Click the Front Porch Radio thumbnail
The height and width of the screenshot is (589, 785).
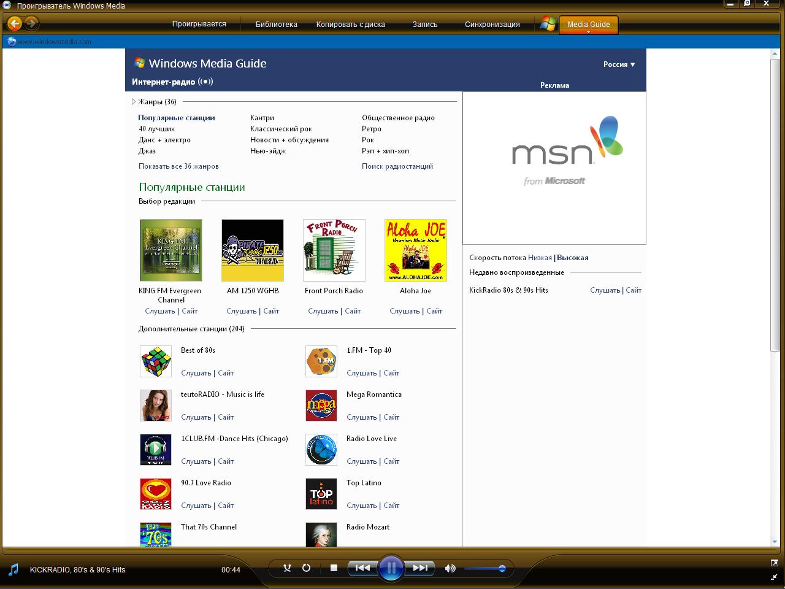(x=334, y=250)
